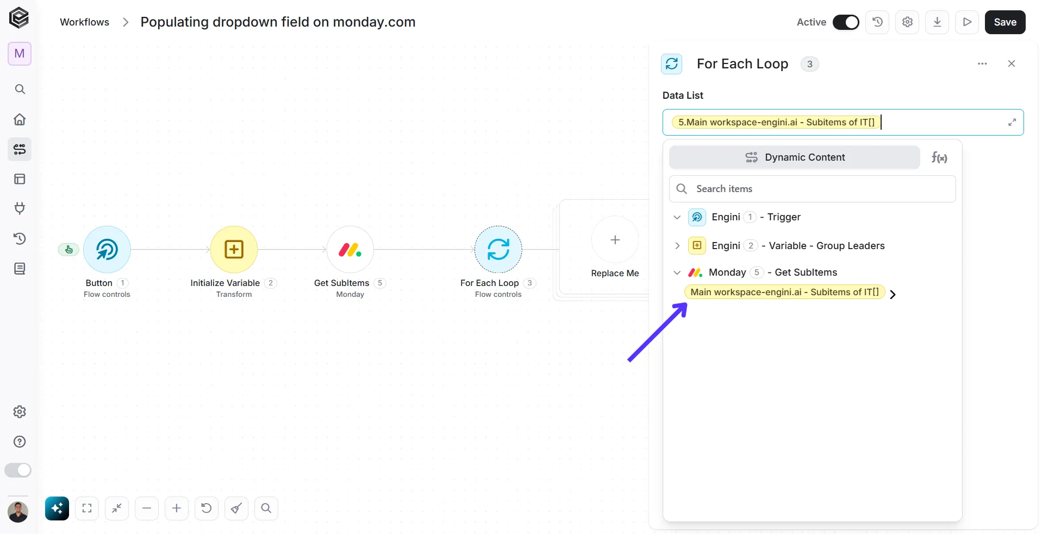Click the Replace Me plus placeholder
This screenshot has width=1042, height=534.
pyautogui.click(x=615, y=240)
